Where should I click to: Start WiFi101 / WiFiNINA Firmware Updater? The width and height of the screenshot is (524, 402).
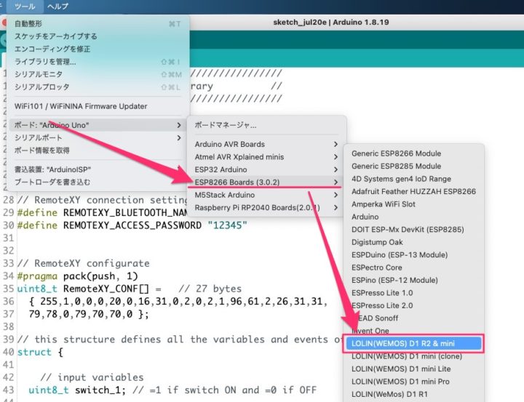(x=80, y=106)
